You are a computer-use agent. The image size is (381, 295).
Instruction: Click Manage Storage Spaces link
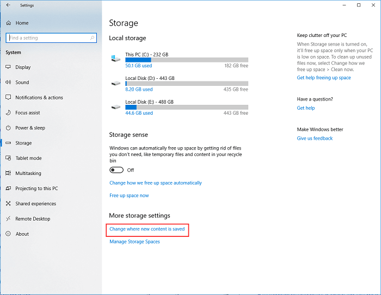tap(134, 242)
